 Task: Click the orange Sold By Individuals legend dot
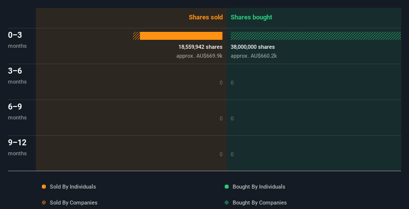44,187
